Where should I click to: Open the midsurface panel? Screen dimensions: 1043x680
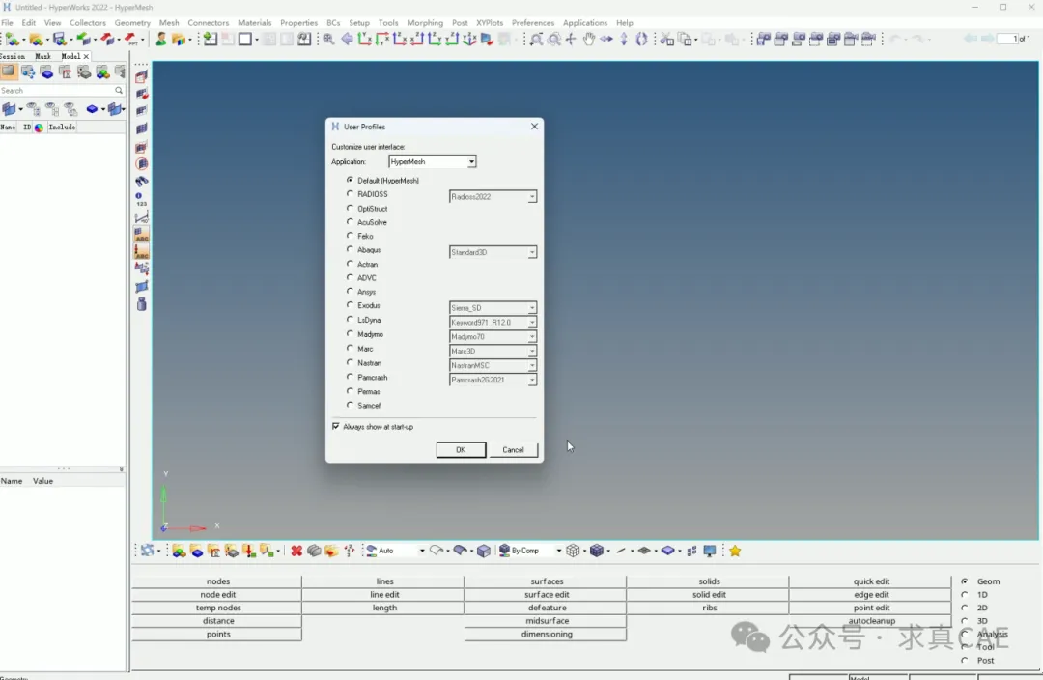click(547, 621)
